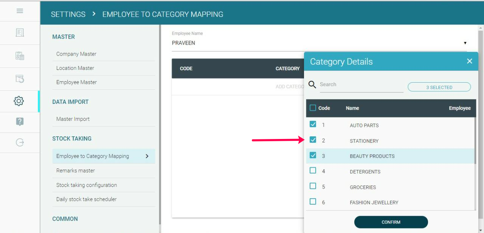Check the DETERGENTS category checkbox
The width and height of the screenshot is (484, 233).
313,171
